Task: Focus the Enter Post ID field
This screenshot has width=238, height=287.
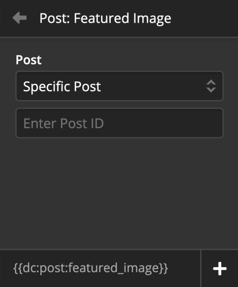Action: click(x=119, y=123)
